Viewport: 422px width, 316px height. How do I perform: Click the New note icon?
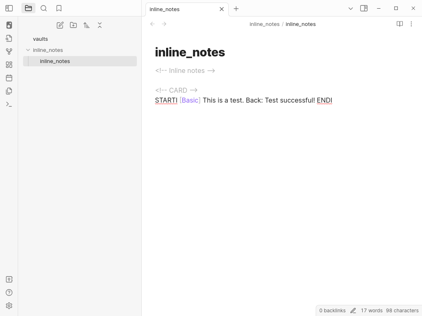pos(60,25)
